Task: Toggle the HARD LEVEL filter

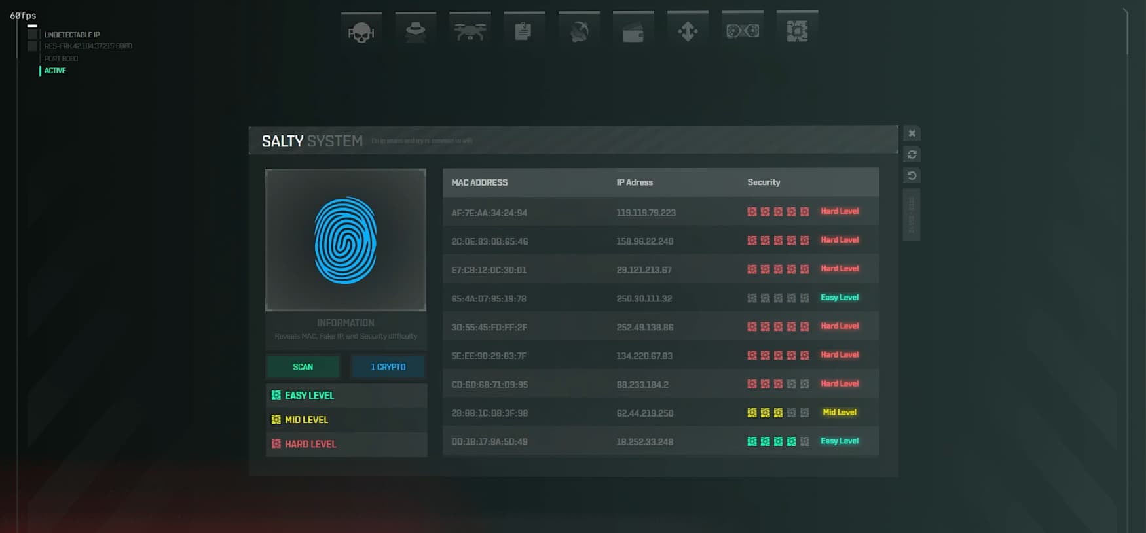Action: (346, 444)
